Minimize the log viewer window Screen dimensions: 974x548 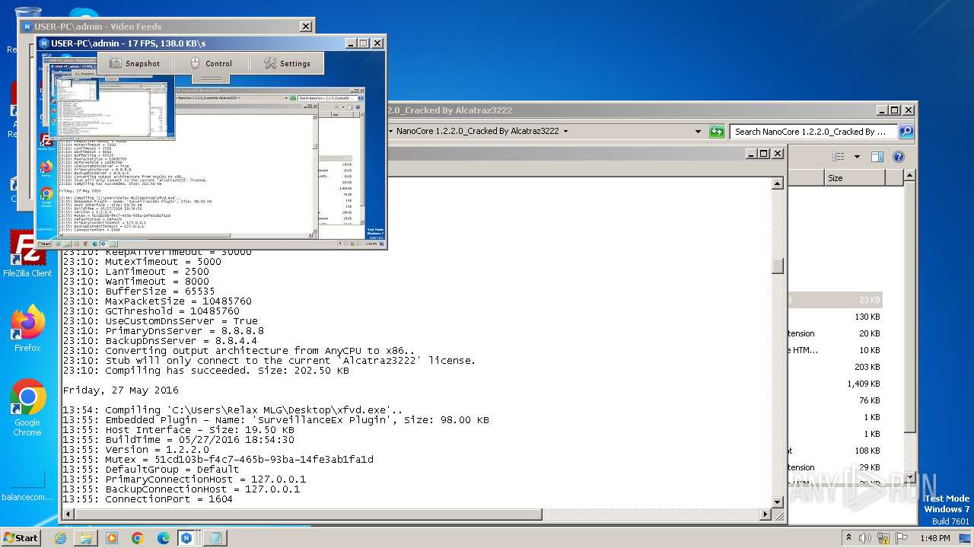tap(751, 153)
